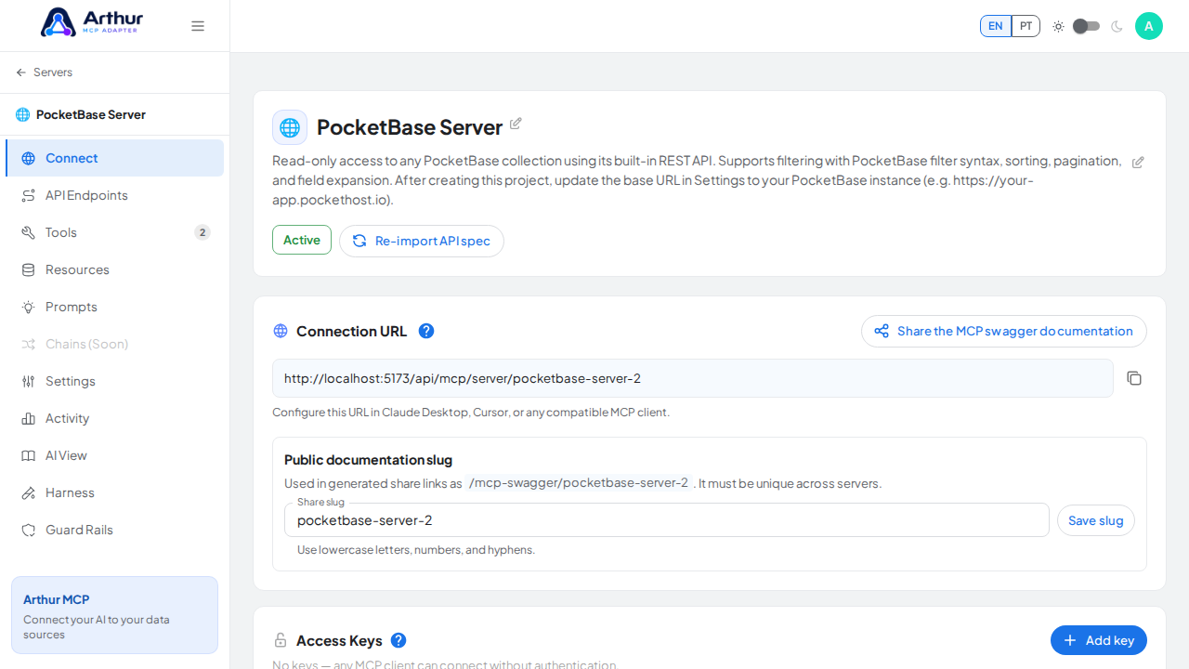
Task: Click the Activity chart icon
Action: click(x=29, y=418)
